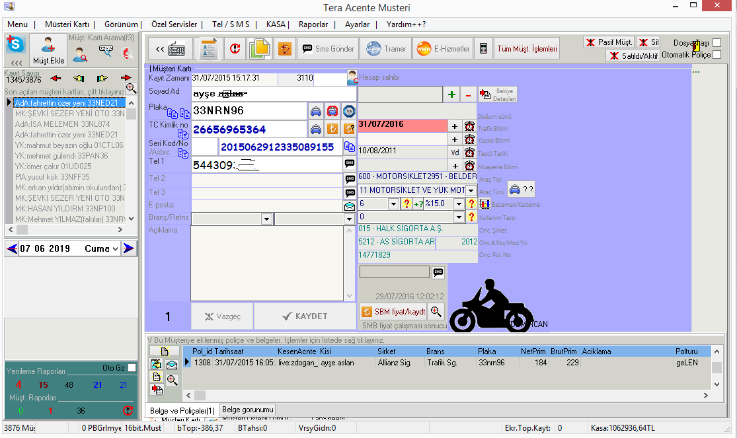Open the Raporlar menu
Screen dimensions: 737x438
[313, 24]
